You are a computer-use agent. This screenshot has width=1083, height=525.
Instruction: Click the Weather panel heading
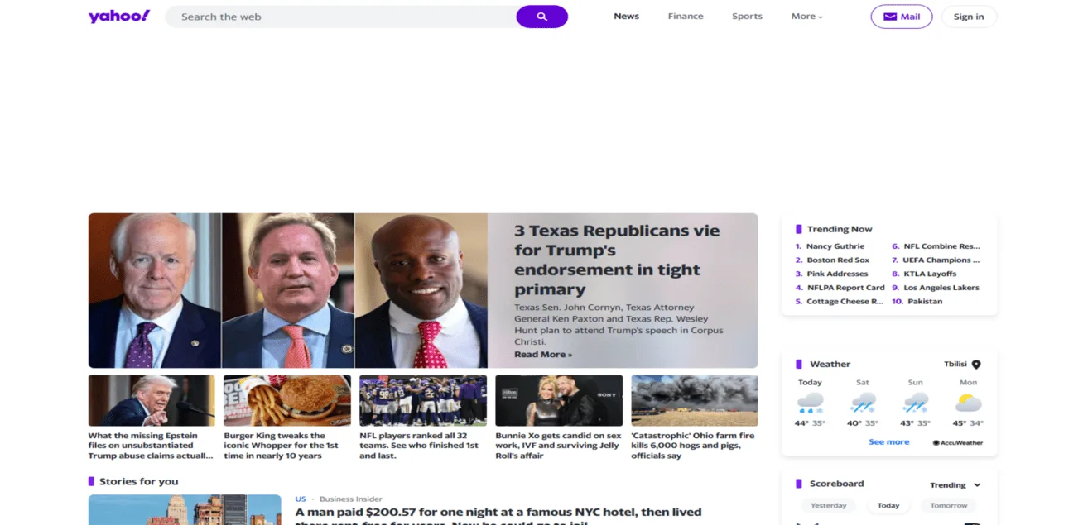[x=830, y=365]
